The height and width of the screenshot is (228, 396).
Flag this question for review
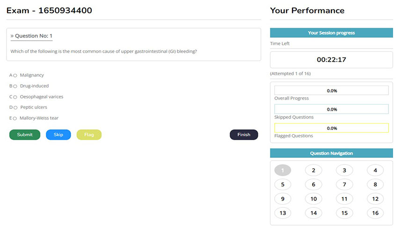point(89,135)
